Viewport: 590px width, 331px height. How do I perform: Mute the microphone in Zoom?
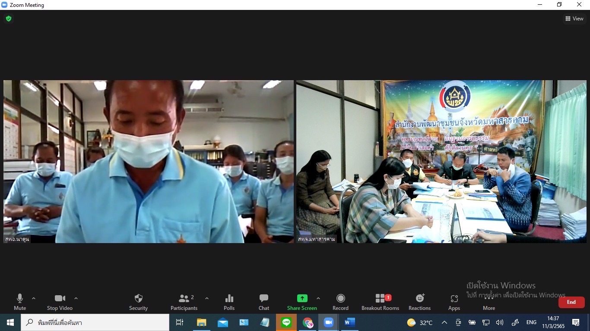pyautogui.click(x=20, y=302)
